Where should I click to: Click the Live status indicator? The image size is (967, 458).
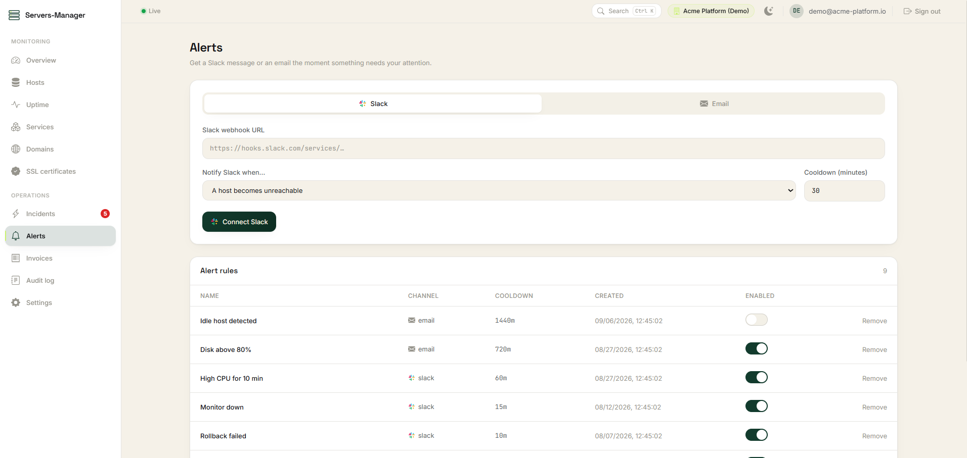151,11
